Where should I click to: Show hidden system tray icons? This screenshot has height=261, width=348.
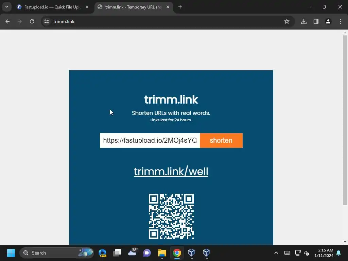(x=276, y=253)
